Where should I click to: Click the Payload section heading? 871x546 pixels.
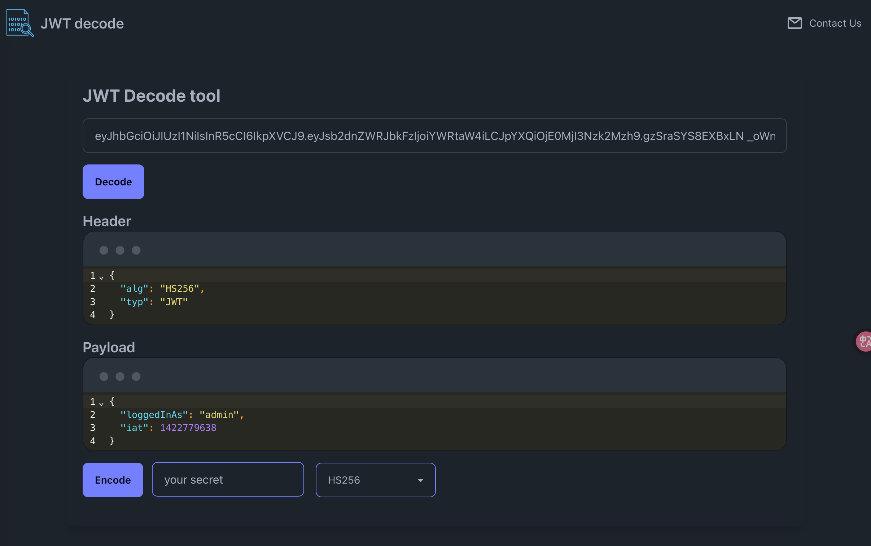(109, 347)
